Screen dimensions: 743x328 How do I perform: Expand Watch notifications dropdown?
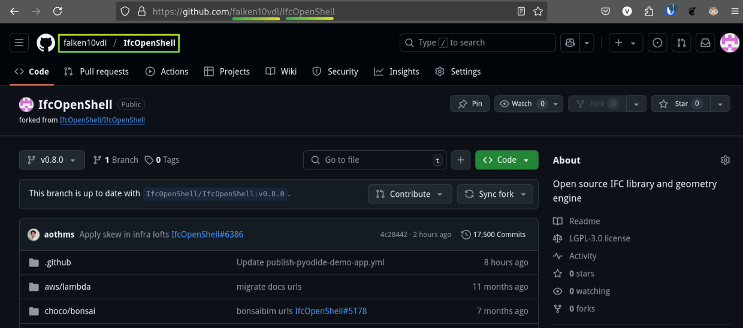[x=528, y=104]
